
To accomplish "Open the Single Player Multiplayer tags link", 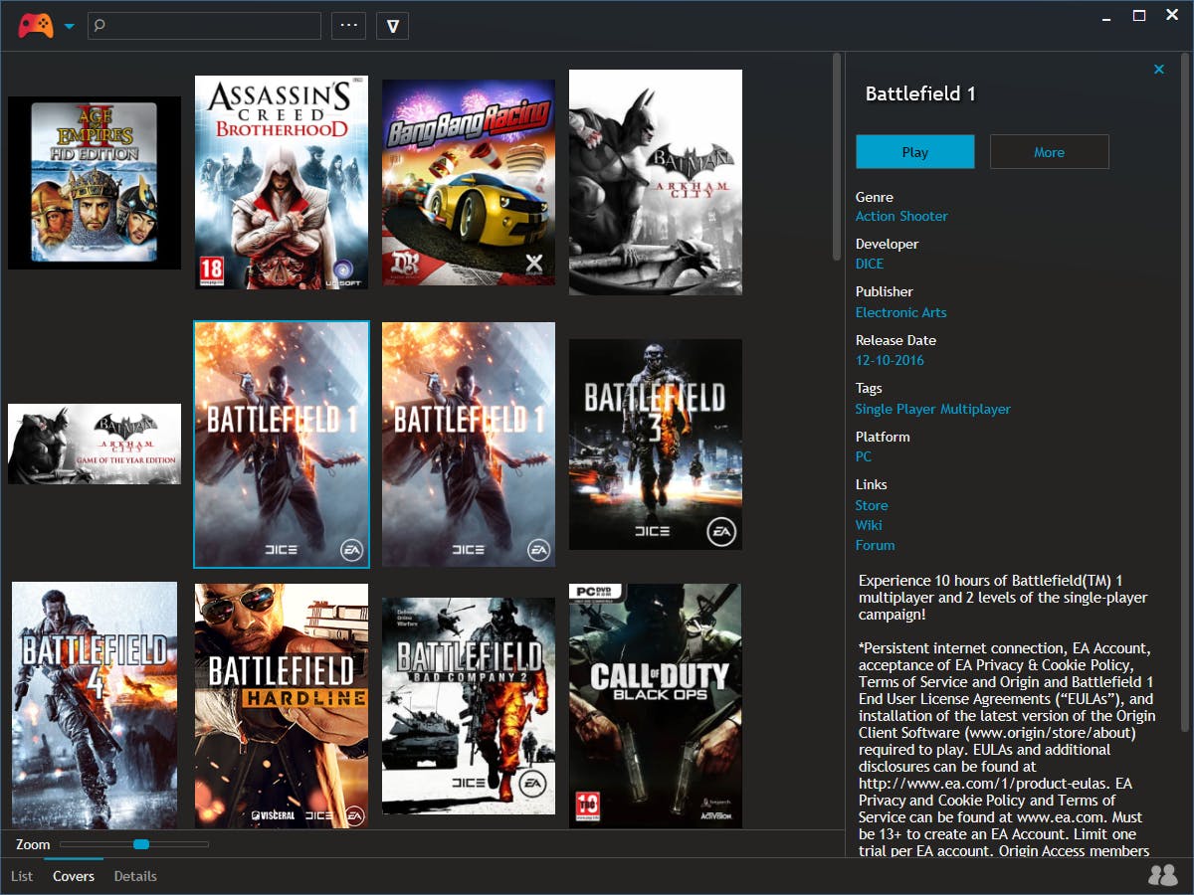I will (933, 409).
